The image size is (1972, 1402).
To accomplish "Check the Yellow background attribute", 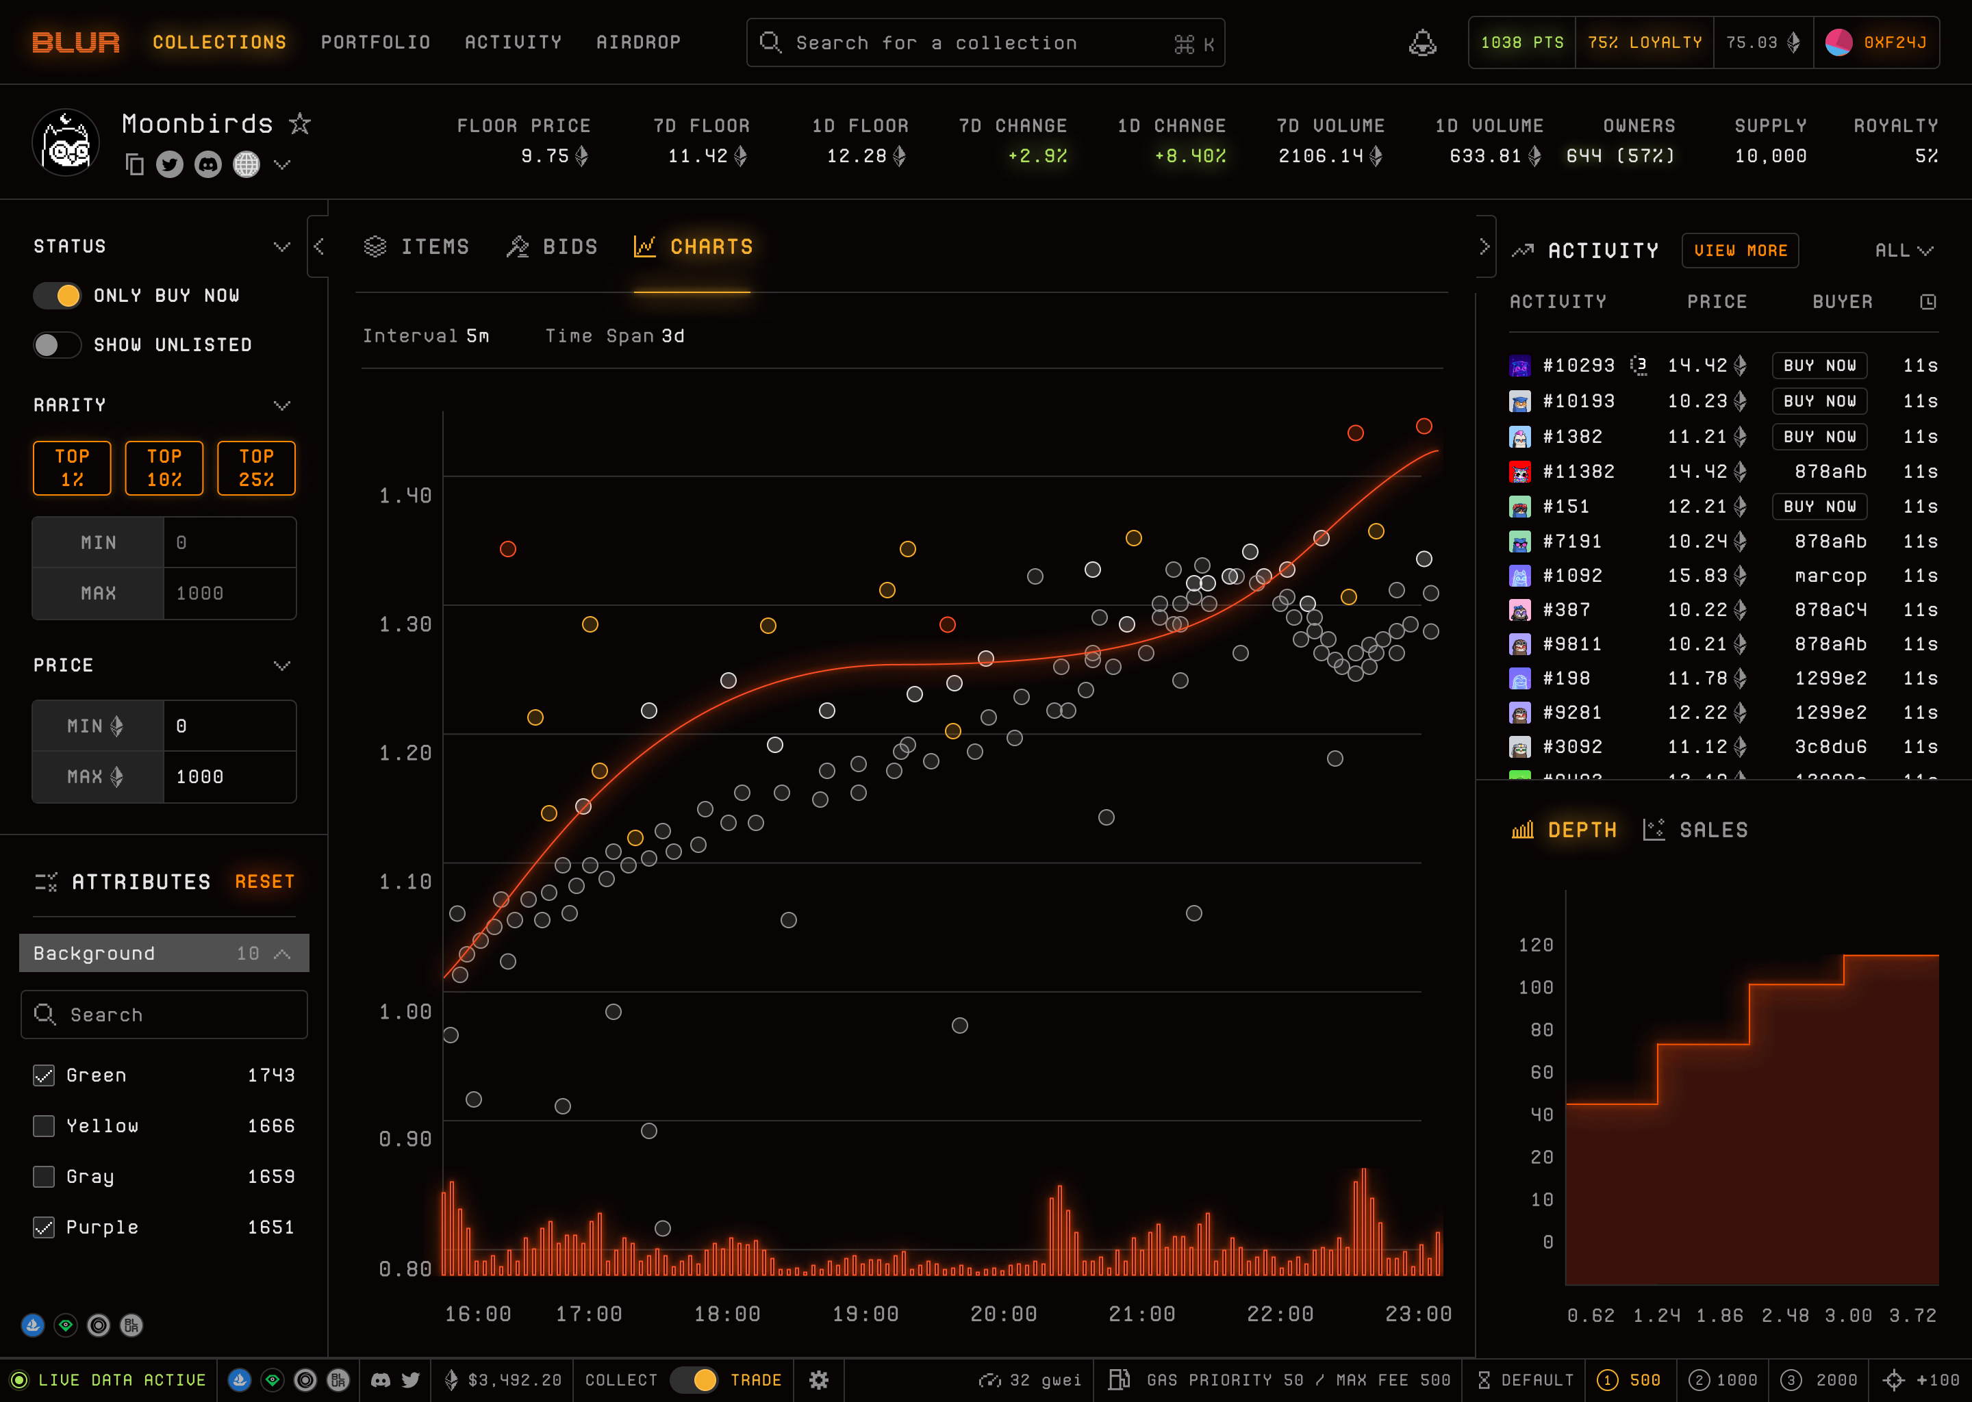I will (x=44, y=1125).
